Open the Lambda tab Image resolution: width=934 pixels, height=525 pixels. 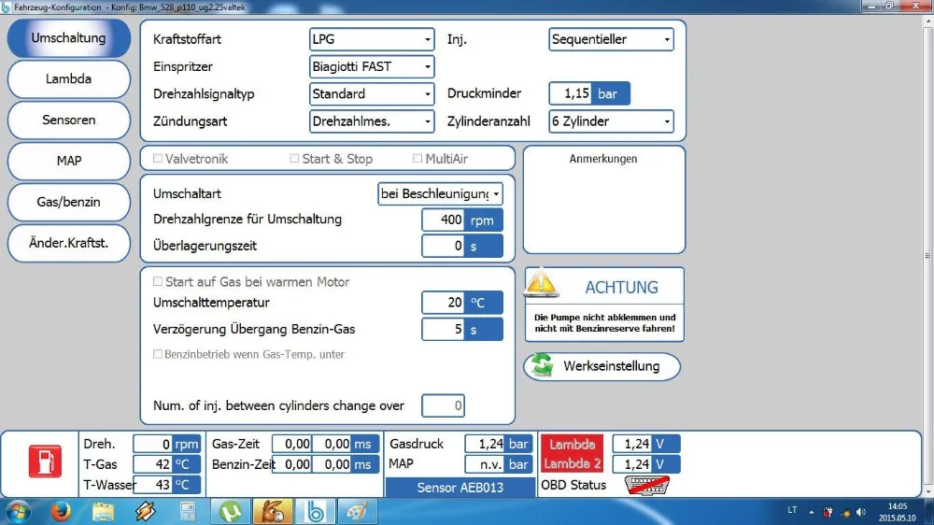coord(69,78)
